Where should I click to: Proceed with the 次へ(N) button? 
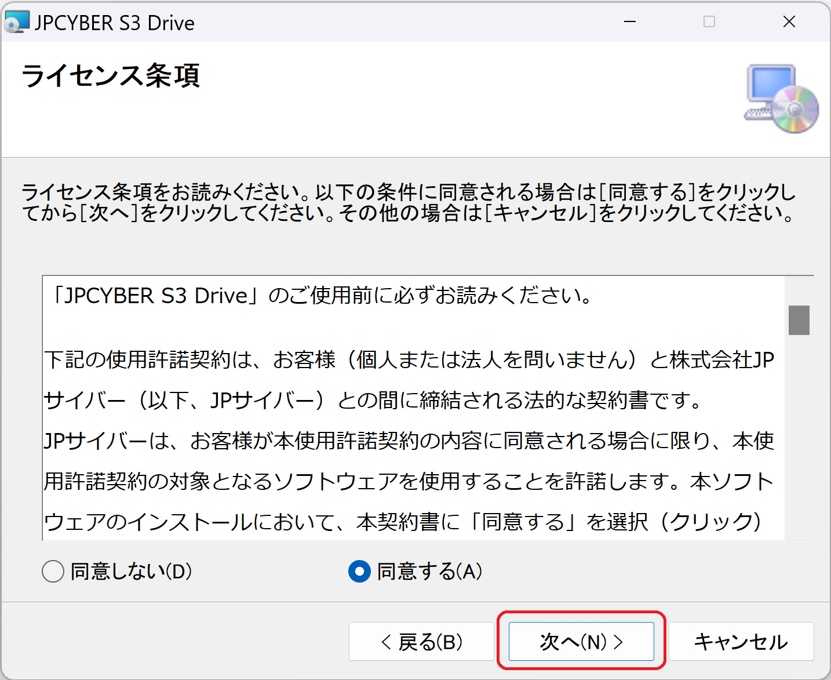tap(581, 642)
